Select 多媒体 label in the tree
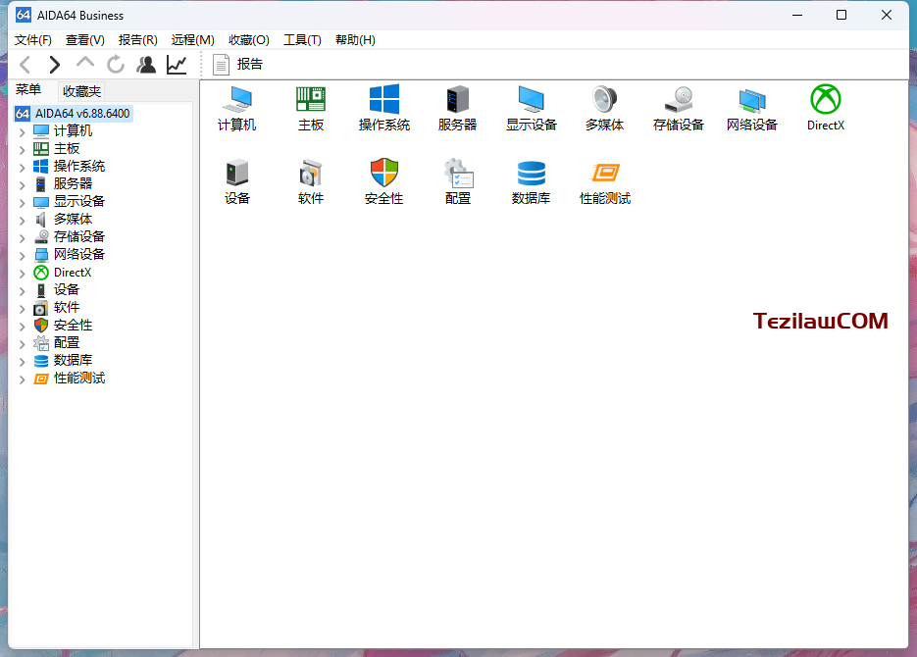Viewport: 917px width, 657px height. coord(74,220)
